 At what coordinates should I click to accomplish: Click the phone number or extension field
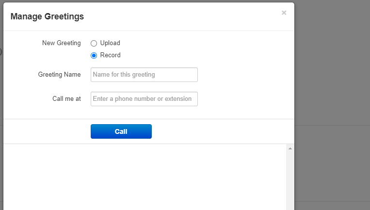(x=144, y=99)
